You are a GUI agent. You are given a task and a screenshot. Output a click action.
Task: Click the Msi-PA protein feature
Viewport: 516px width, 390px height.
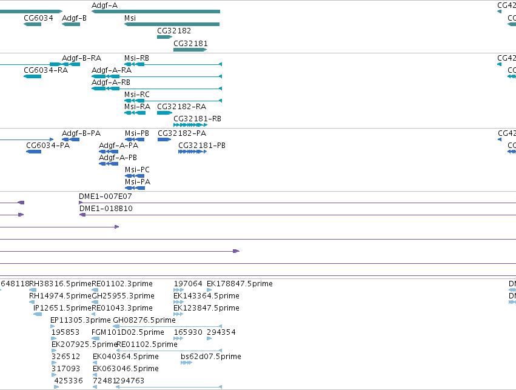tap(135, 189)
